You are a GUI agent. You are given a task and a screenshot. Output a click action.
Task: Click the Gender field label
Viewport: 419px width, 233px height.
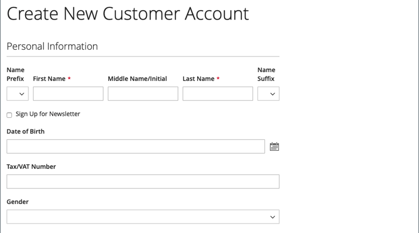click(18, 202)
